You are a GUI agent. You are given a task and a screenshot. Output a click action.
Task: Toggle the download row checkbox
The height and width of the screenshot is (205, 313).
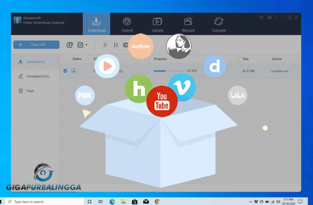click(65, 71)
